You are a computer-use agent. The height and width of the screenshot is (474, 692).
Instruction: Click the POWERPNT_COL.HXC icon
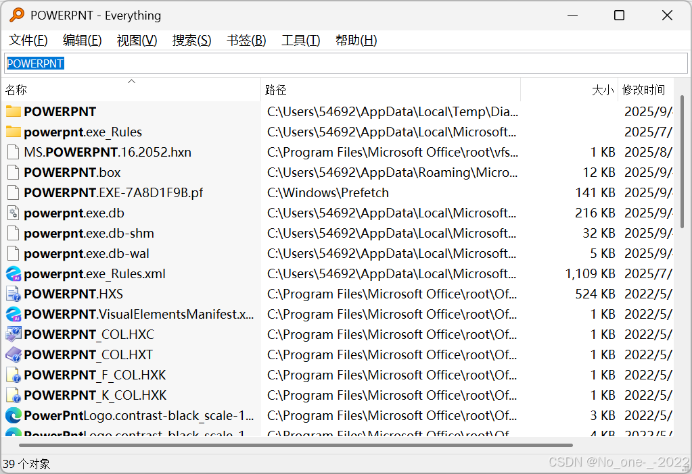click(14, 334)
